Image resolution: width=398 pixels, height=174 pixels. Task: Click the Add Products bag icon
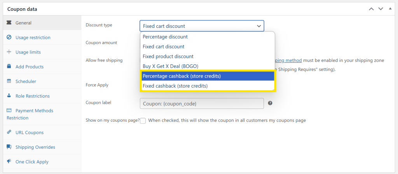coord(9,67)
